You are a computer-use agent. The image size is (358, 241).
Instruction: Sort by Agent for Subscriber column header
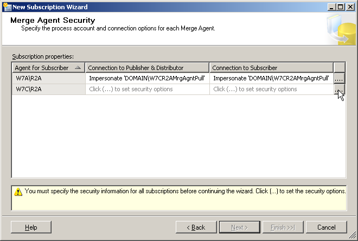click(x=42, y=68)
